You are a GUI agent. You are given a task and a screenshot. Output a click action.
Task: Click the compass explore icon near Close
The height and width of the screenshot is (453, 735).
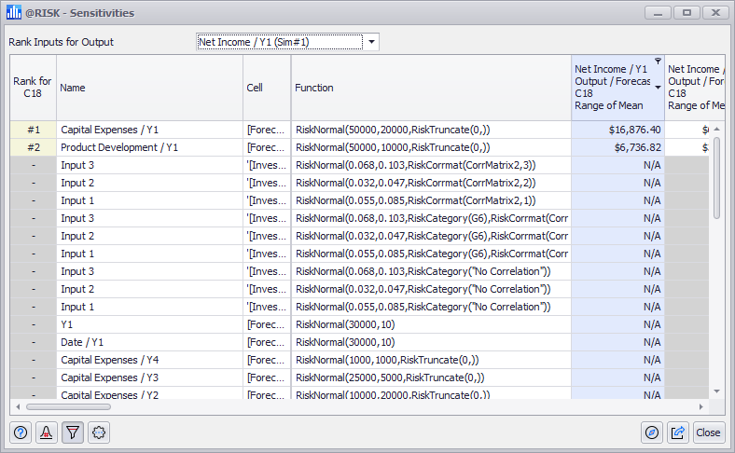coord(653,432)
